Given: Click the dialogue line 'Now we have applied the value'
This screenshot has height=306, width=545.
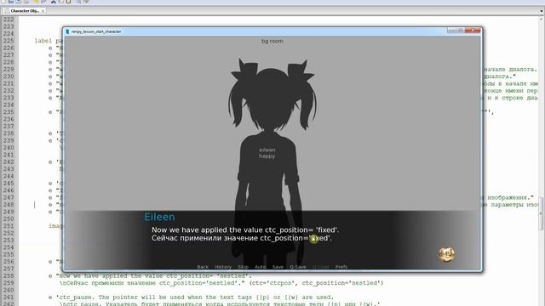Looking at the screenshot, I should click(245, 229).
